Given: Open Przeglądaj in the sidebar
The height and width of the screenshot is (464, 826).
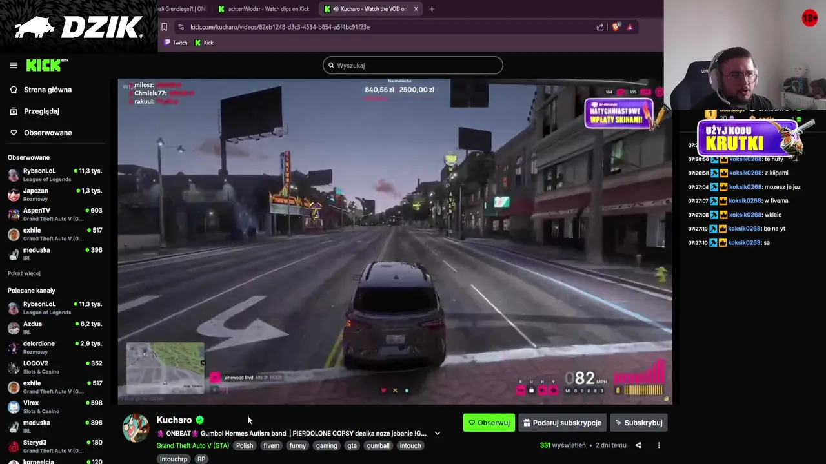Looking at the screenshot, I should 41,111.
